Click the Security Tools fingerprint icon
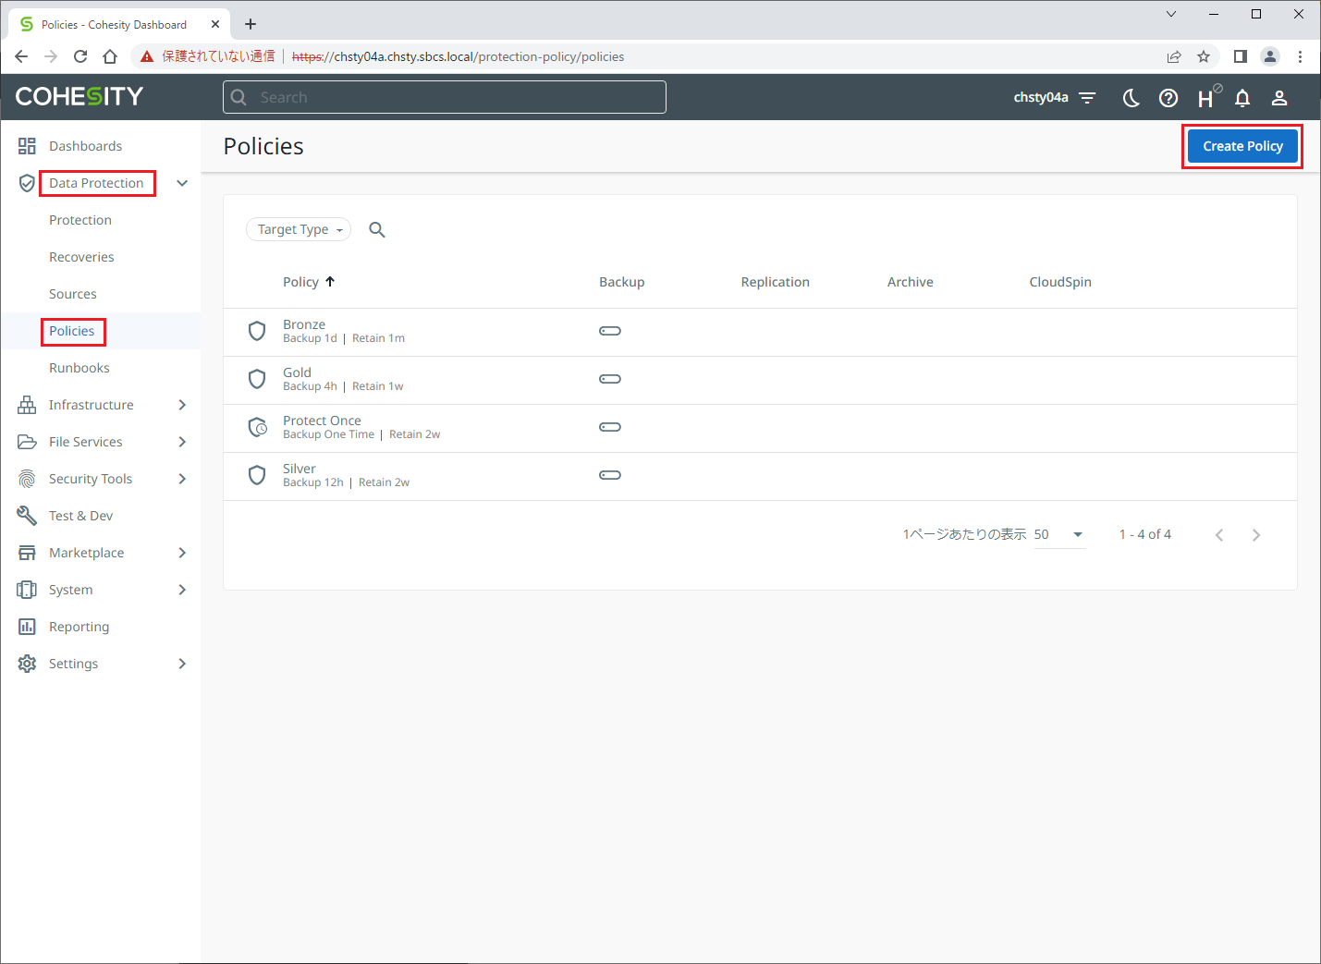This screenshot has height=964, width=1321. pyautogui.click(x=27, y=479)
